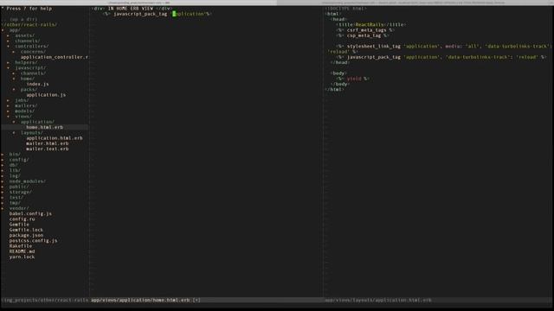Select the tmp/ folder
Image resolution: width=554 pixels, height=311 pixels.
pyautogui.click(x=15, y=203)
